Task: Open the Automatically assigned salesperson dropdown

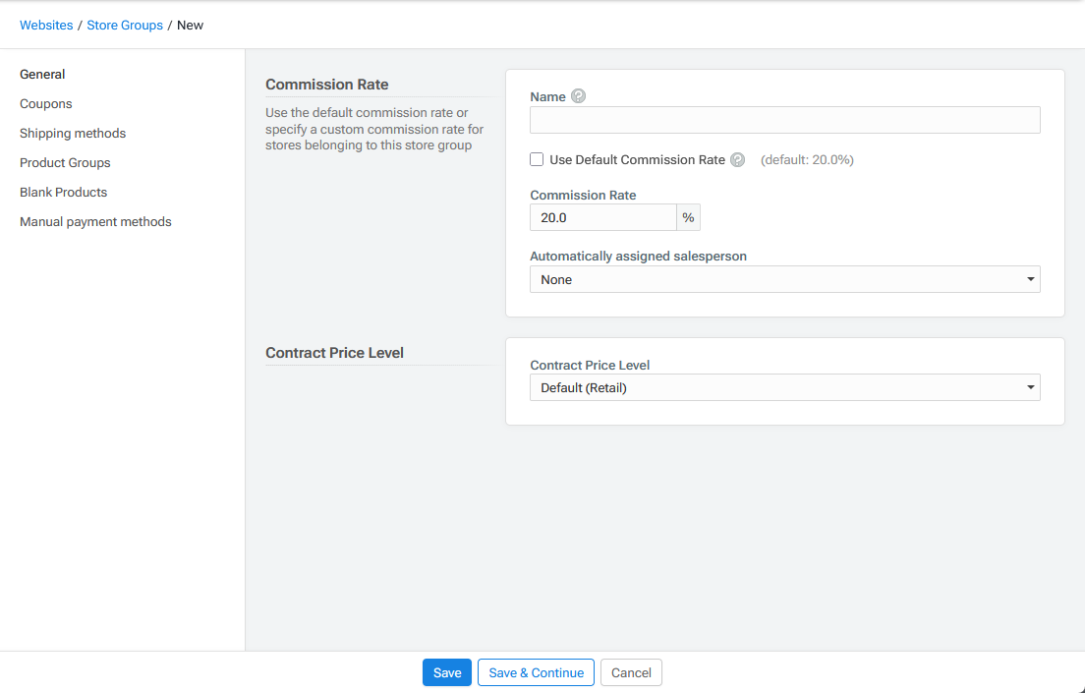Action: coord(784,280)
